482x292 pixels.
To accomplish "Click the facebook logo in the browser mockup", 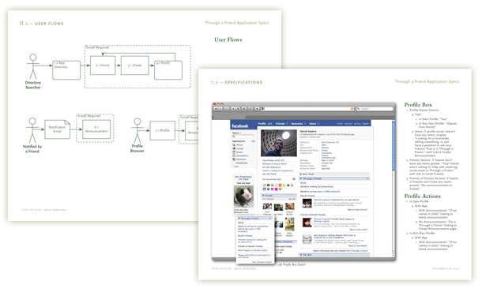I will point(239,126).
